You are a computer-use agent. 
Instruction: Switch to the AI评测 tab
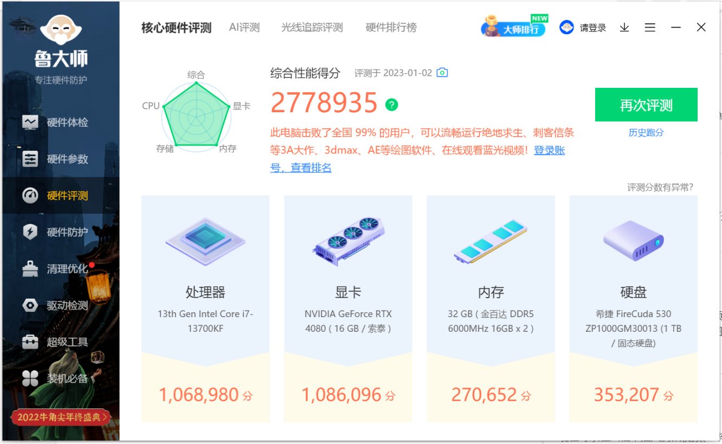(244, 28)
